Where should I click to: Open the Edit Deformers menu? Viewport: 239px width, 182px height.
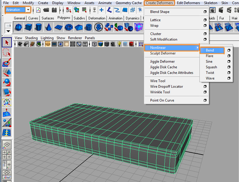point(188,3)
